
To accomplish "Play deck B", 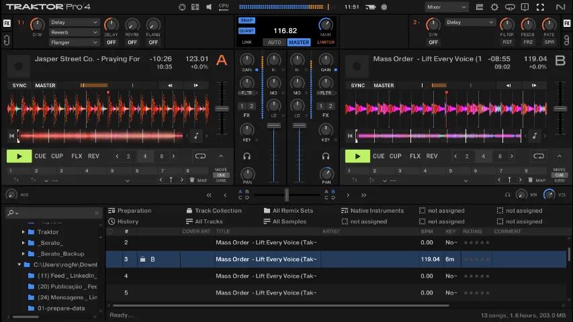I will (357, 156).
